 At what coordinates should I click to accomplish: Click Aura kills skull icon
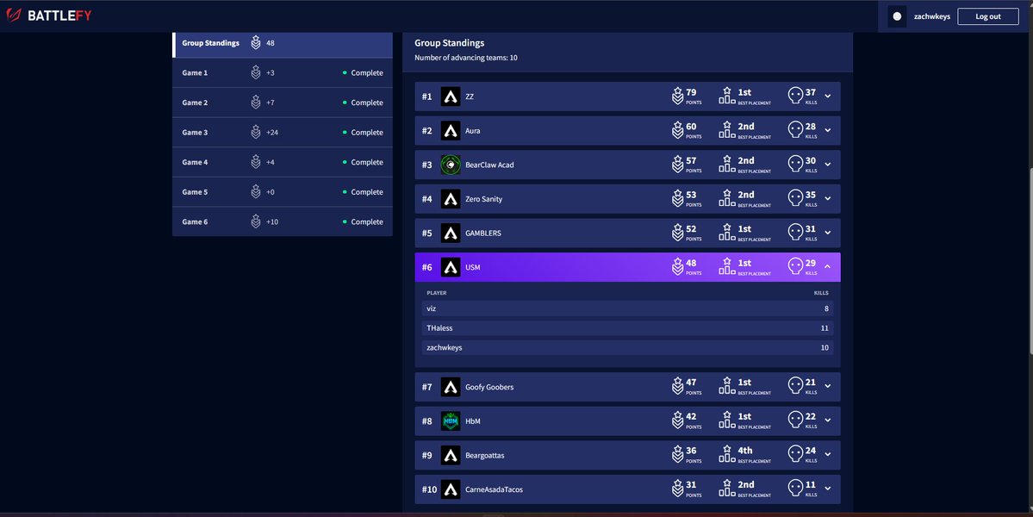[x=795, y=130]
